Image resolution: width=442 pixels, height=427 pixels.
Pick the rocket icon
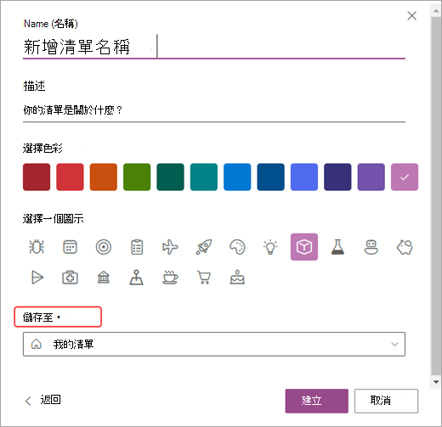[204, 247]
